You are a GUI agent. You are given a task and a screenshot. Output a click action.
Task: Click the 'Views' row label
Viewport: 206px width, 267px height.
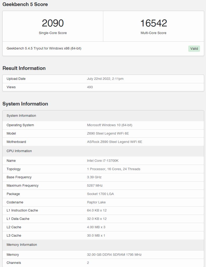11,87
